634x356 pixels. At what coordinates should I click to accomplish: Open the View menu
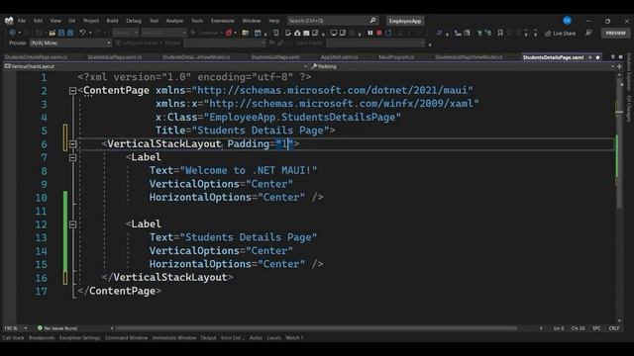[x=55, y=21]
